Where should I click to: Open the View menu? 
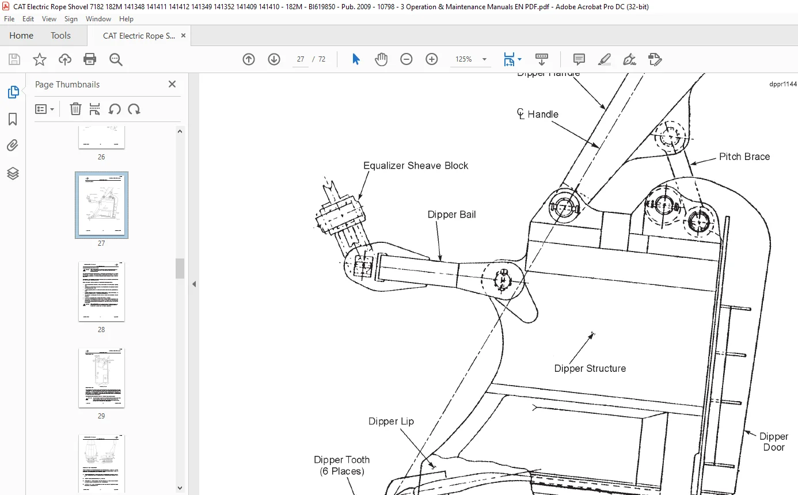tap(50, 19)
